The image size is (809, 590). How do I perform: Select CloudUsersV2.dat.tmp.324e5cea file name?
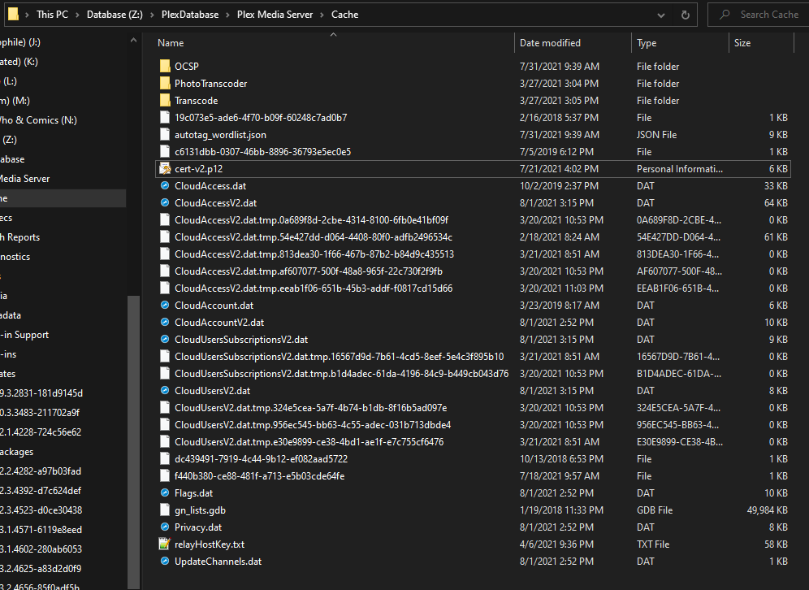310,407
